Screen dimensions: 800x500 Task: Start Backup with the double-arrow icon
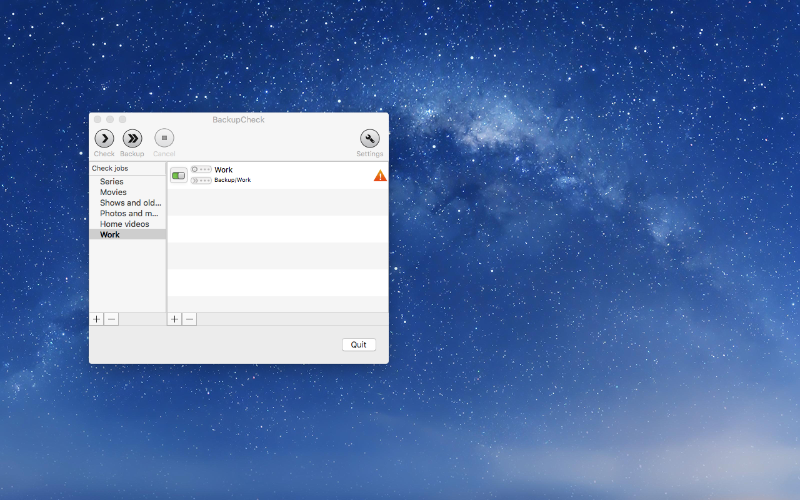132,139
